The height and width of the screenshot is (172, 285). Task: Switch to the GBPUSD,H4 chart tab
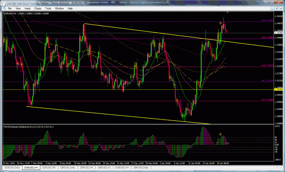[87, 167]
